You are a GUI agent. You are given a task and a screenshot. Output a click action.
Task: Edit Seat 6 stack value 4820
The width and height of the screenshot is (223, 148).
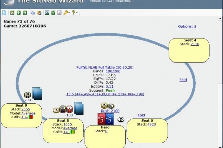click(152, 124)
